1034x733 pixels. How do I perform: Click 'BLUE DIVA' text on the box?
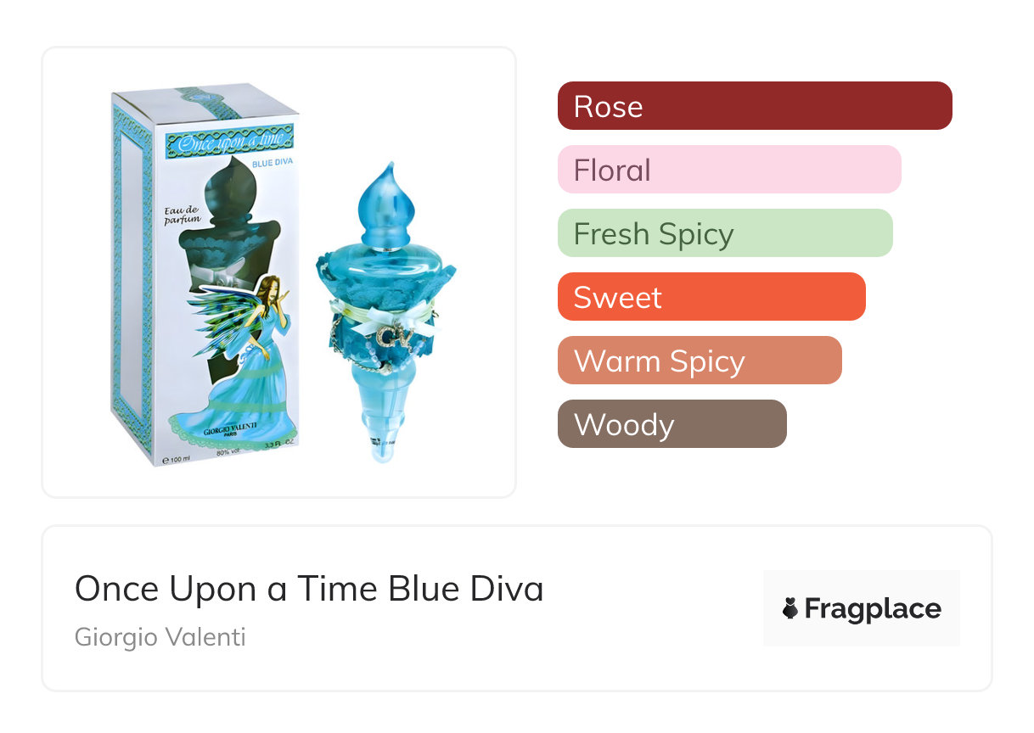pos(271,164)
